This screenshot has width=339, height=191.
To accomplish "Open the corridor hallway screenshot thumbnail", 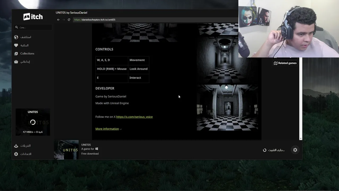I will pos(227,60).
